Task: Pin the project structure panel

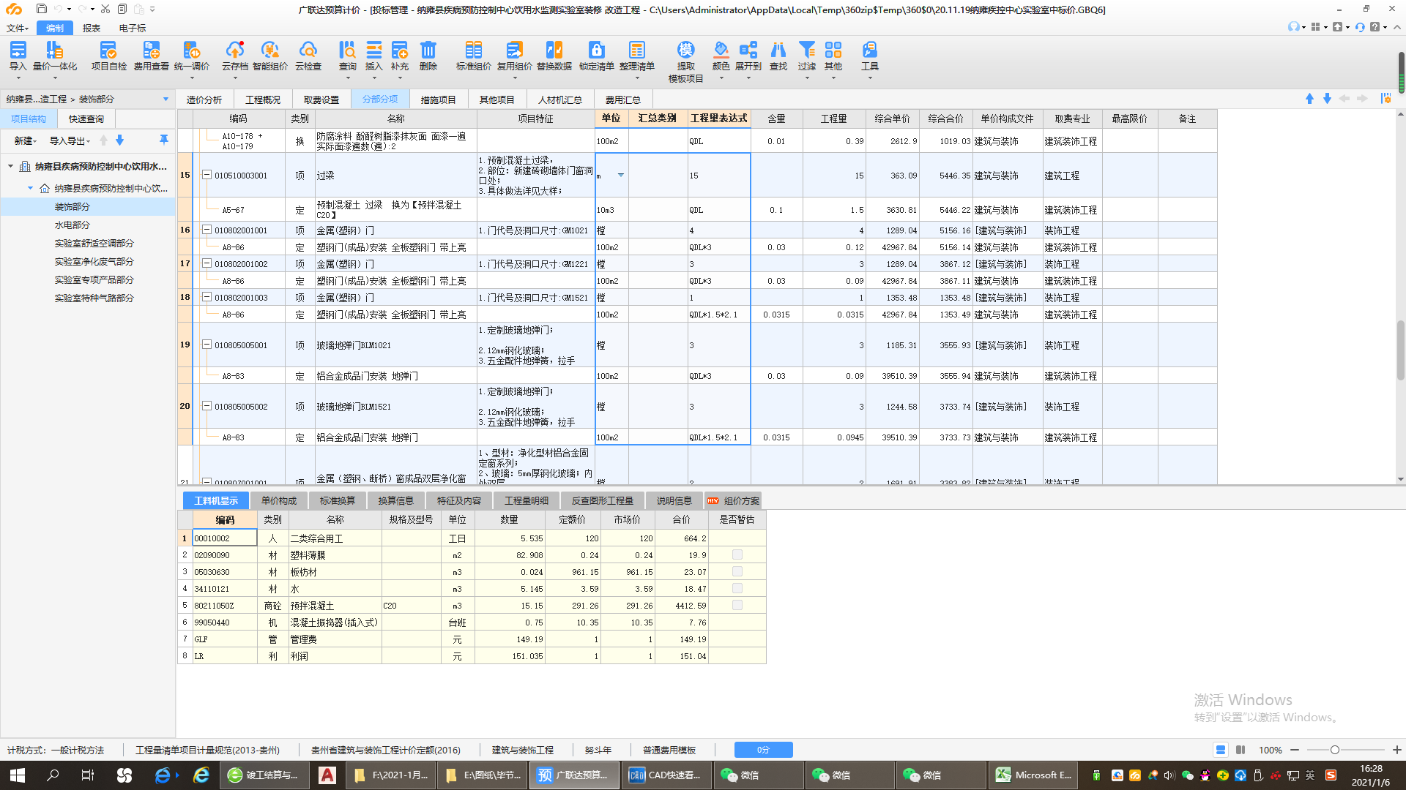Action: (x=164, y=140)
